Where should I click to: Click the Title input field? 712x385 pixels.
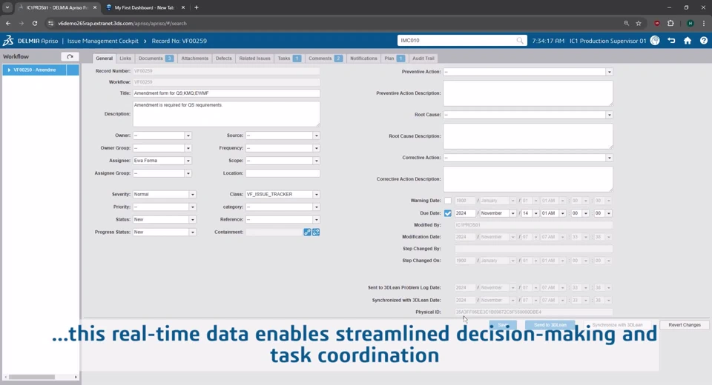point(226,93)
